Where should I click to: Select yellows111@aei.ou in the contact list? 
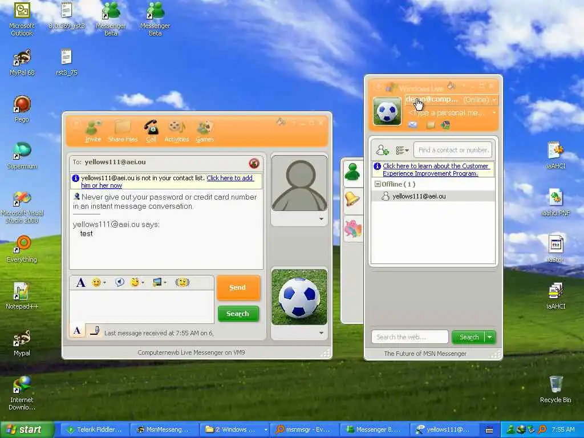433,196
